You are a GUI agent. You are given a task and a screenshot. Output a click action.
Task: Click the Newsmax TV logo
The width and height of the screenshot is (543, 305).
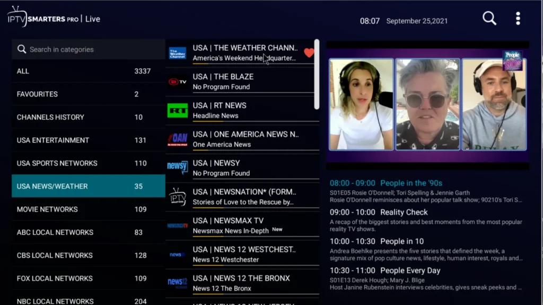click(x=178, y=226)
